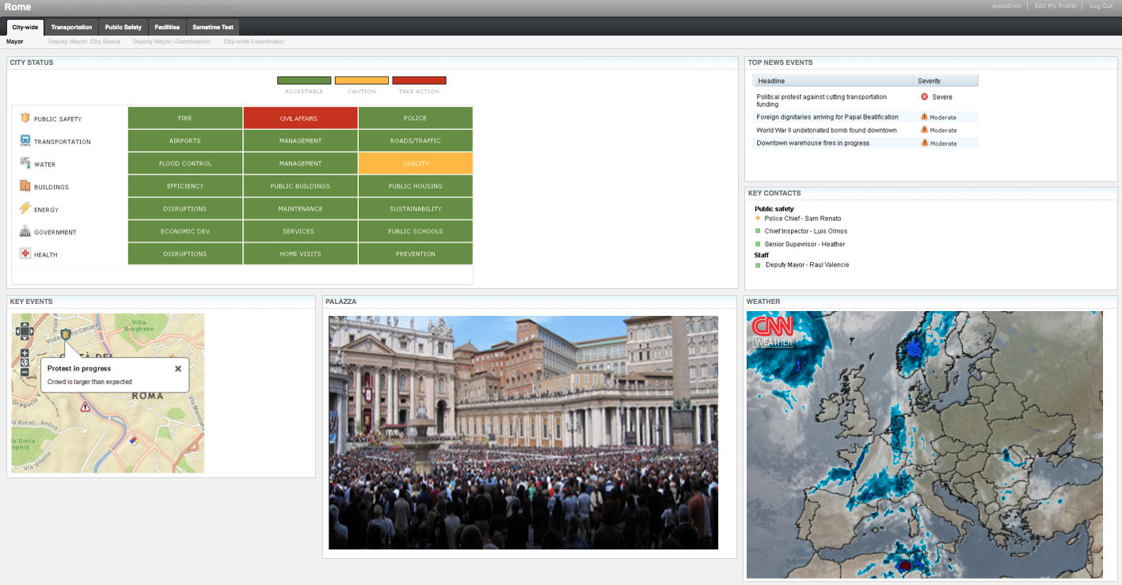Click the Health red cross icon
Image resolution: width=1122 pixels, height=585 pixels.
[25, 254]
